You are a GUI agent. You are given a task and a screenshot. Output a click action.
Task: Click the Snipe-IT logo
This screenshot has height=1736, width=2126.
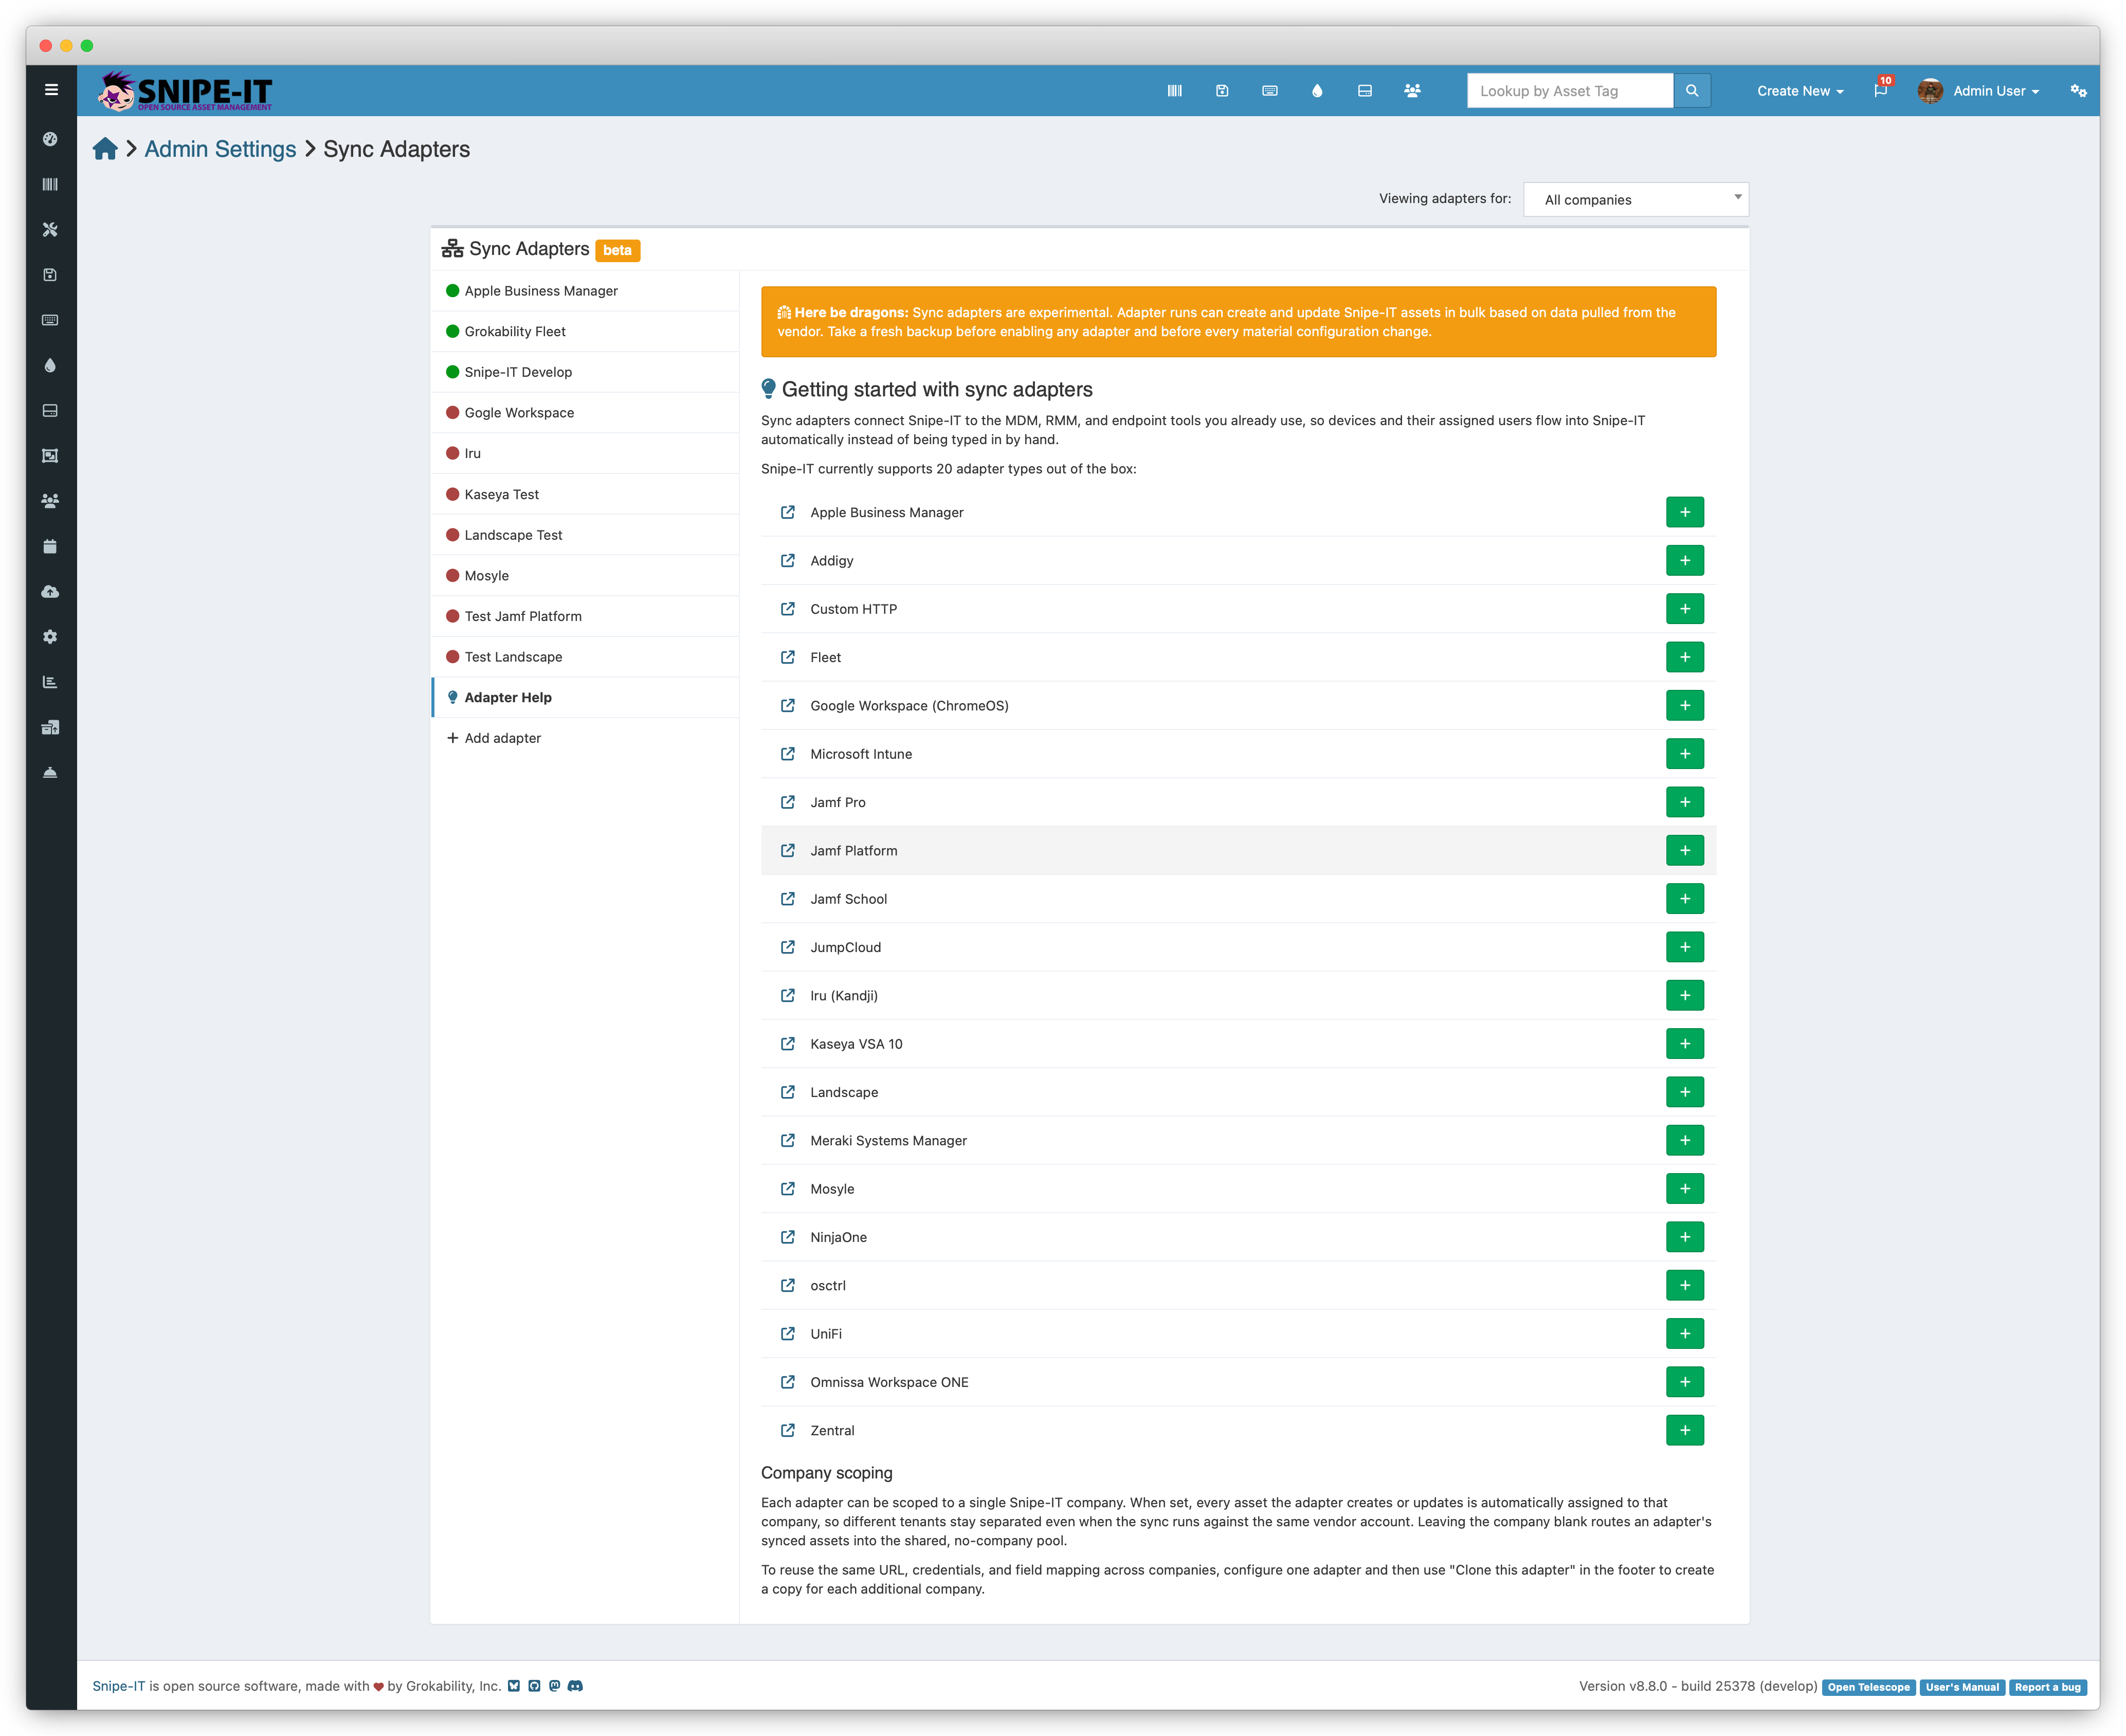tap(185, 91)
